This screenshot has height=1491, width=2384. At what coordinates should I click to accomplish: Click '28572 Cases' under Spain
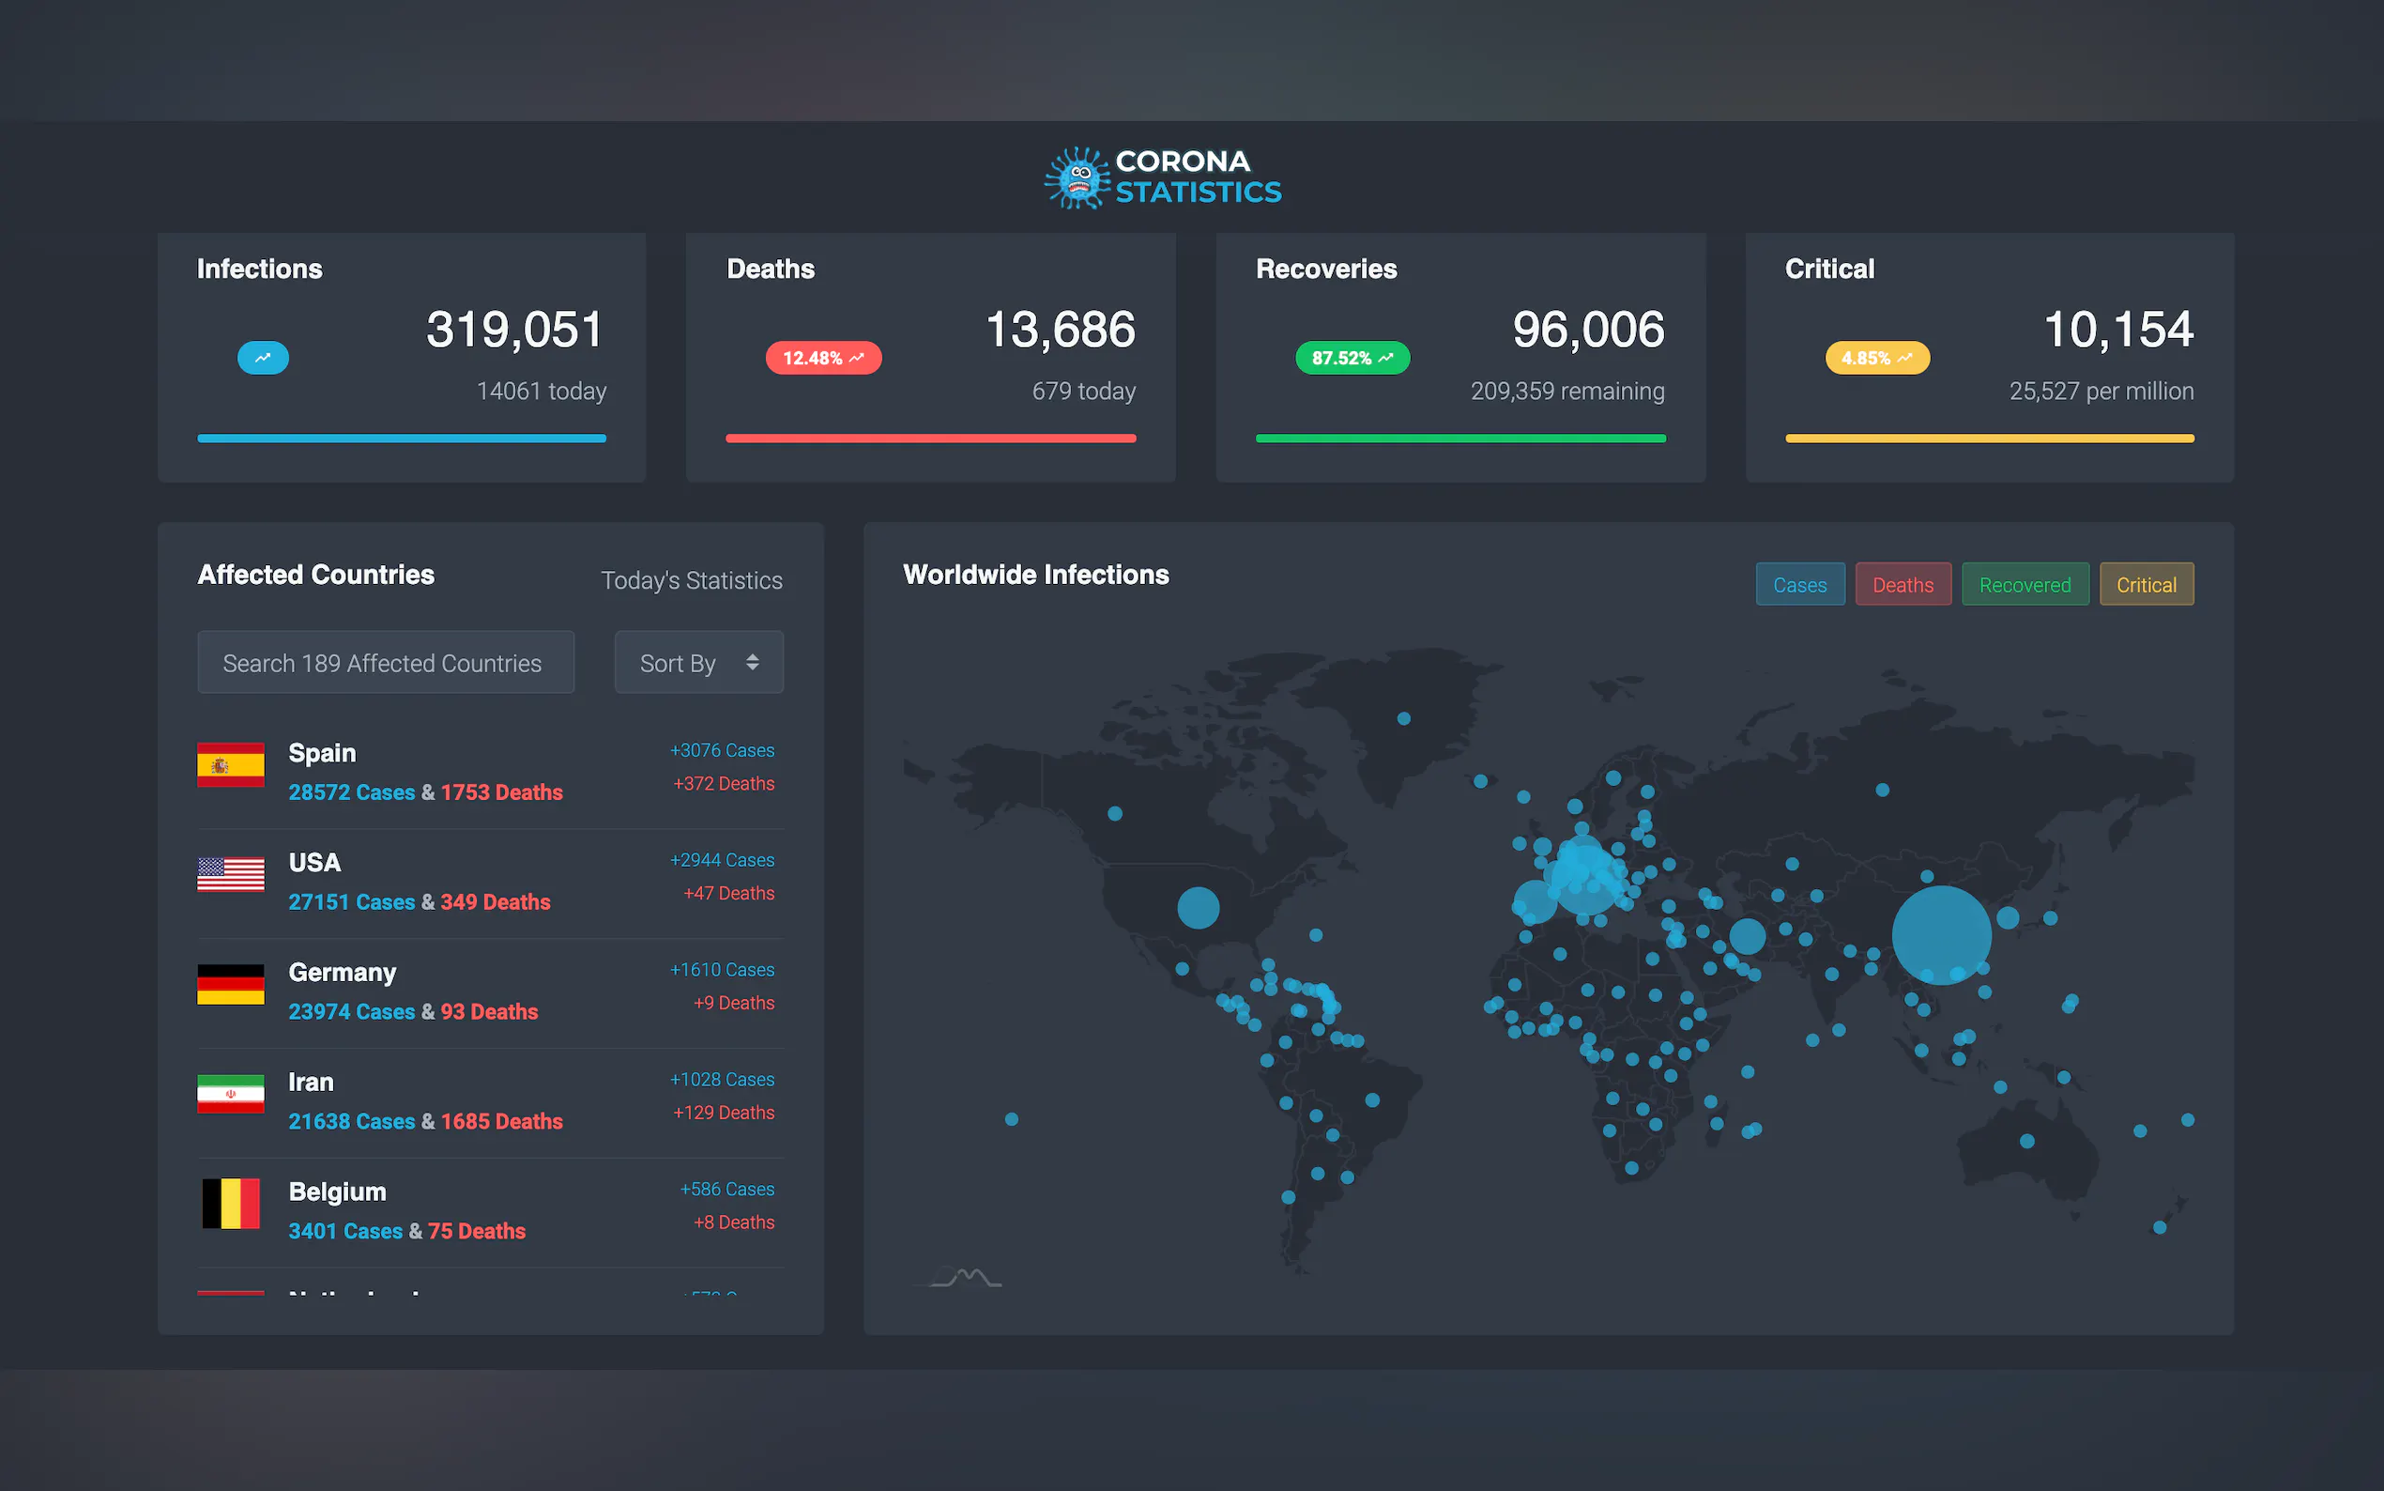(352, 792)
